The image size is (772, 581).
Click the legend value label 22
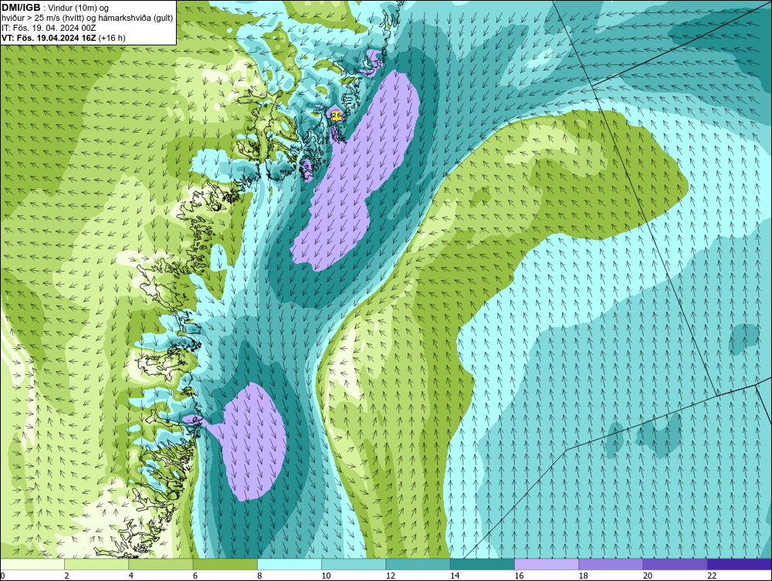click(712, 576)
